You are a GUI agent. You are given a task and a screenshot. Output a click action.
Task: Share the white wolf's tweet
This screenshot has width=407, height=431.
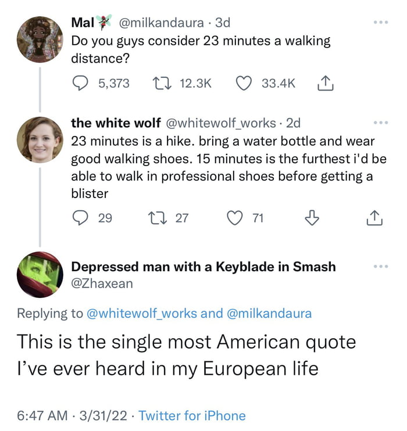(374, 218)
